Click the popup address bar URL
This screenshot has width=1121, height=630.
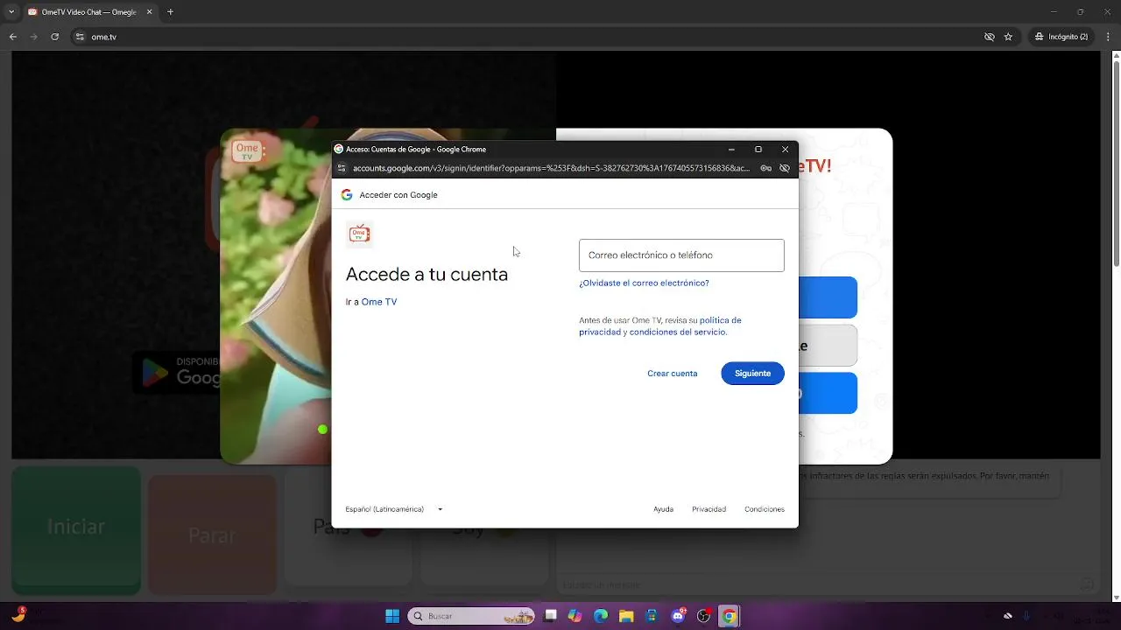551,168
